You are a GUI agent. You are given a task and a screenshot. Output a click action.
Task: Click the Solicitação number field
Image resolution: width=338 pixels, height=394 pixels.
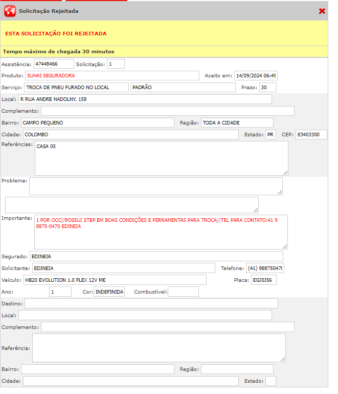click(x=116, y=64)
